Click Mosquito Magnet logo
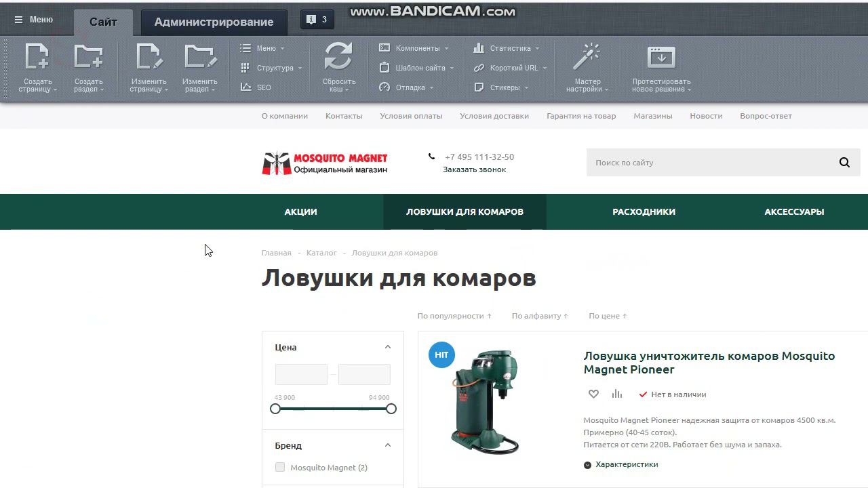Viewport: 868px width, 488px height. (x=325, y=163)
